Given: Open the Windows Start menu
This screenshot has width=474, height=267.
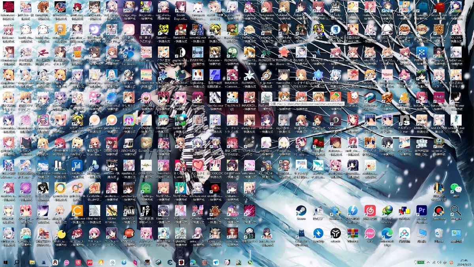Looking at the screenshot, I should click(x=6, y=262).
